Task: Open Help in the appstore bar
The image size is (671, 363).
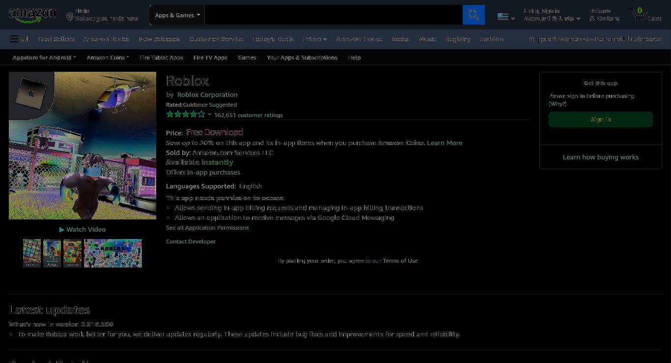Action: [354, 58]
